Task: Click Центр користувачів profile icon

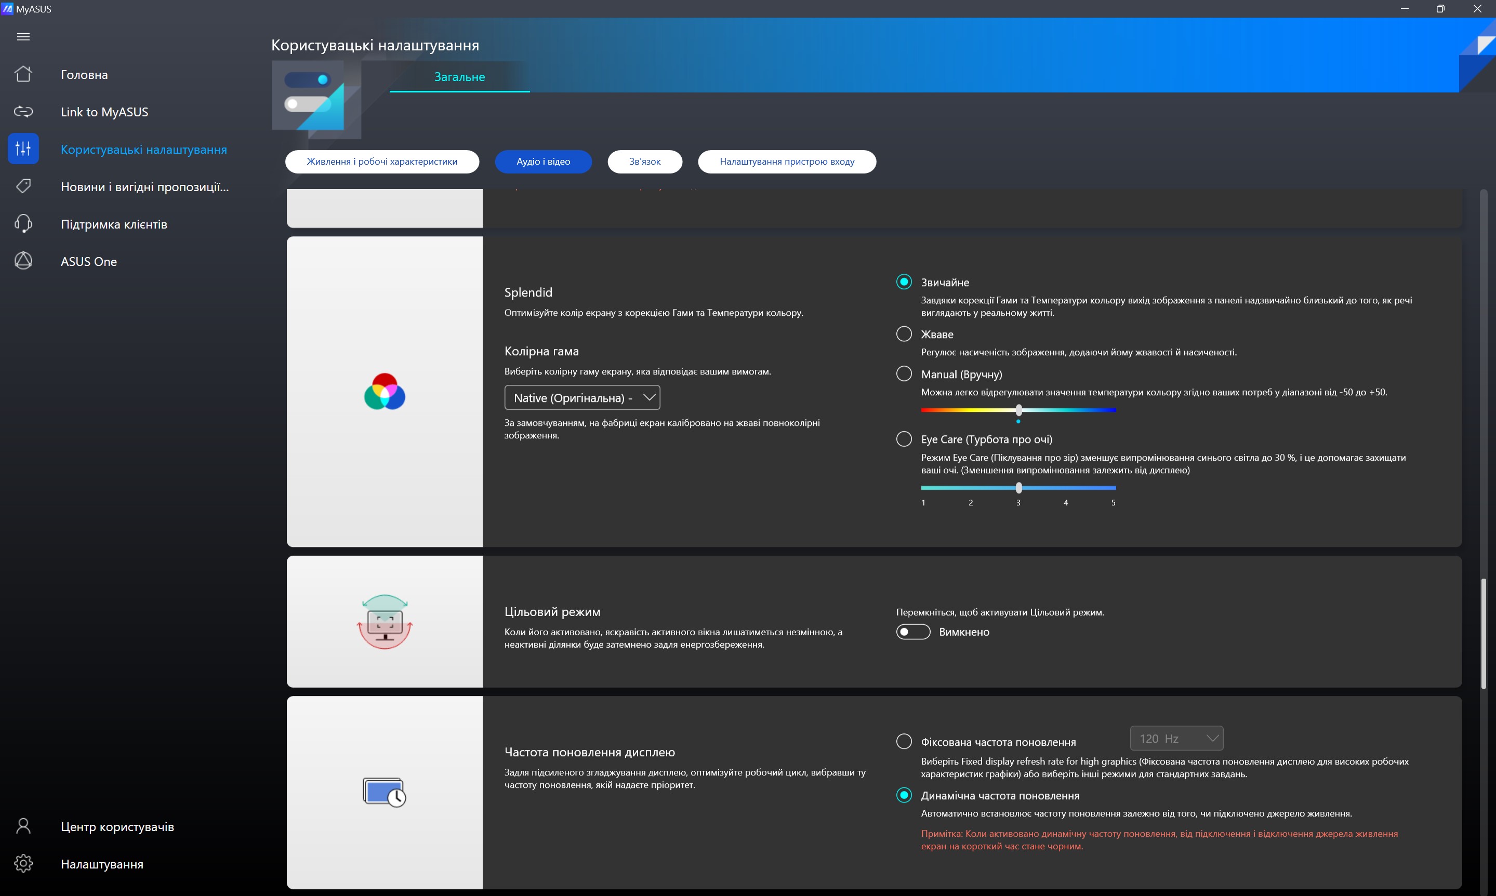Action: pos(23,826)
